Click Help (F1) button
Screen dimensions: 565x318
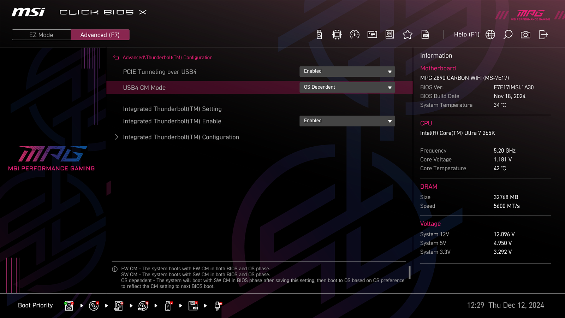(466, 35)
